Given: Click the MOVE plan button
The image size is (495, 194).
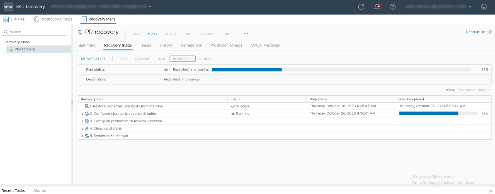Looking at the screenshot, I should [153, 34].
